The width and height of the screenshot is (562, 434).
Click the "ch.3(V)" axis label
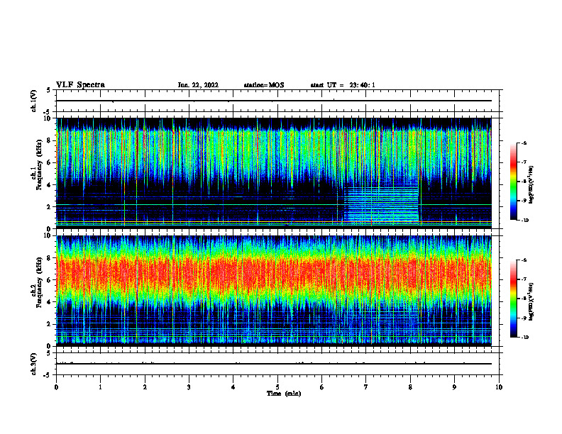34,364
